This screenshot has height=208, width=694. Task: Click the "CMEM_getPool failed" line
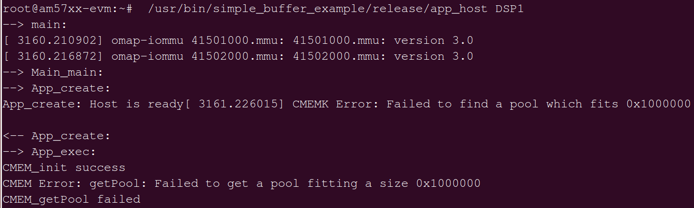[x=72, y=199]
